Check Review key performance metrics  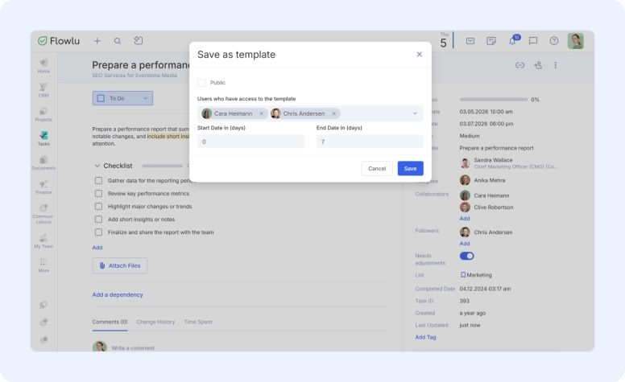[98, 193]
